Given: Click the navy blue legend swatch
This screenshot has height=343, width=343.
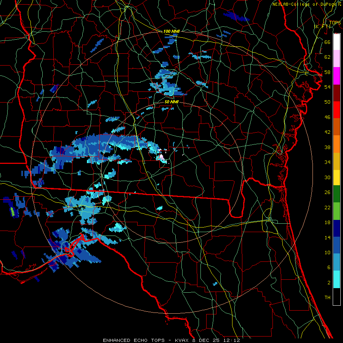Looking at the screenshot, I should pyautogui.click(x=337, y=228).
